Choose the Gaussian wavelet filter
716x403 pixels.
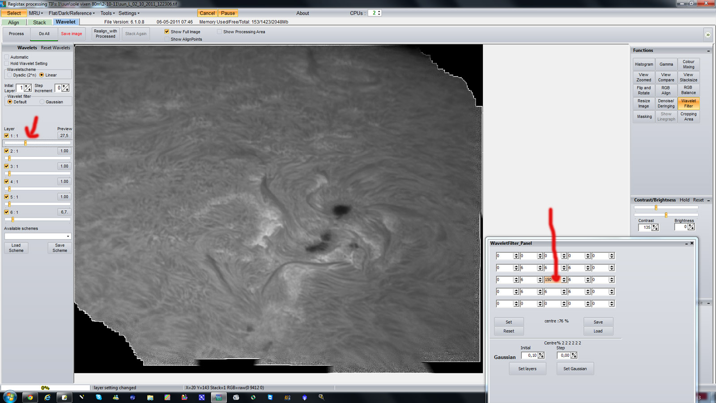(x=42, y=102)
